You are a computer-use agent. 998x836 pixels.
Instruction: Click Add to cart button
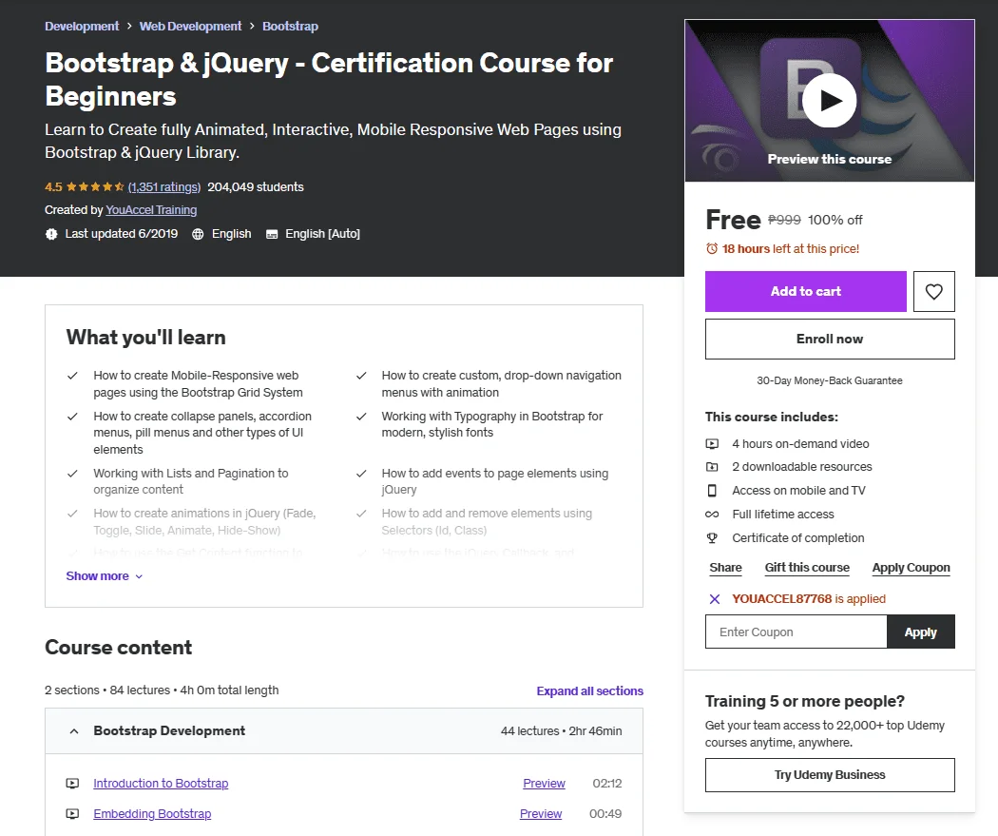coord(805,292)
